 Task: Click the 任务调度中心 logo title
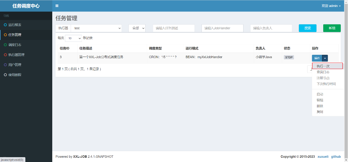click(x=26, y=6)
